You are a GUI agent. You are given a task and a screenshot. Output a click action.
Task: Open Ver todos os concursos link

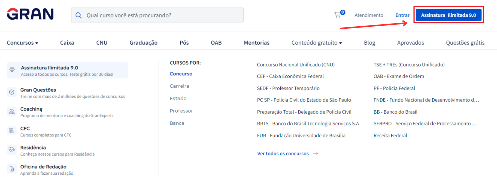click(x=283, y=153)
